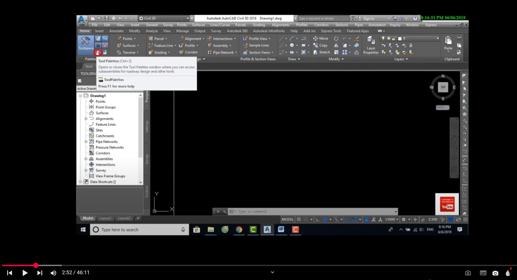Pick the Erase tool icon

click(357, 38)
